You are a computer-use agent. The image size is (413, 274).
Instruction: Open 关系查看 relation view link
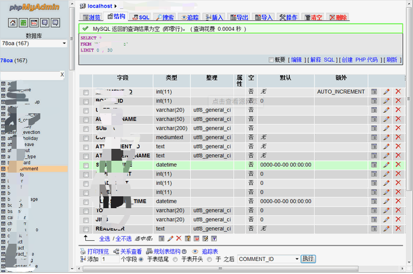tap(131, 251)
